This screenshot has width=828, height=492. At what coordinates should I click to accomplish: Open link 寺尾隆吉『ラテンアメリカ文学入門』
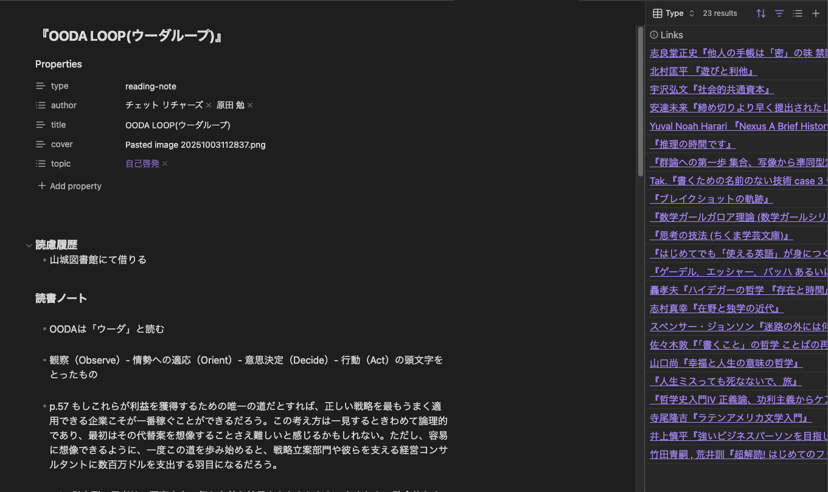(x=731, y=418)
